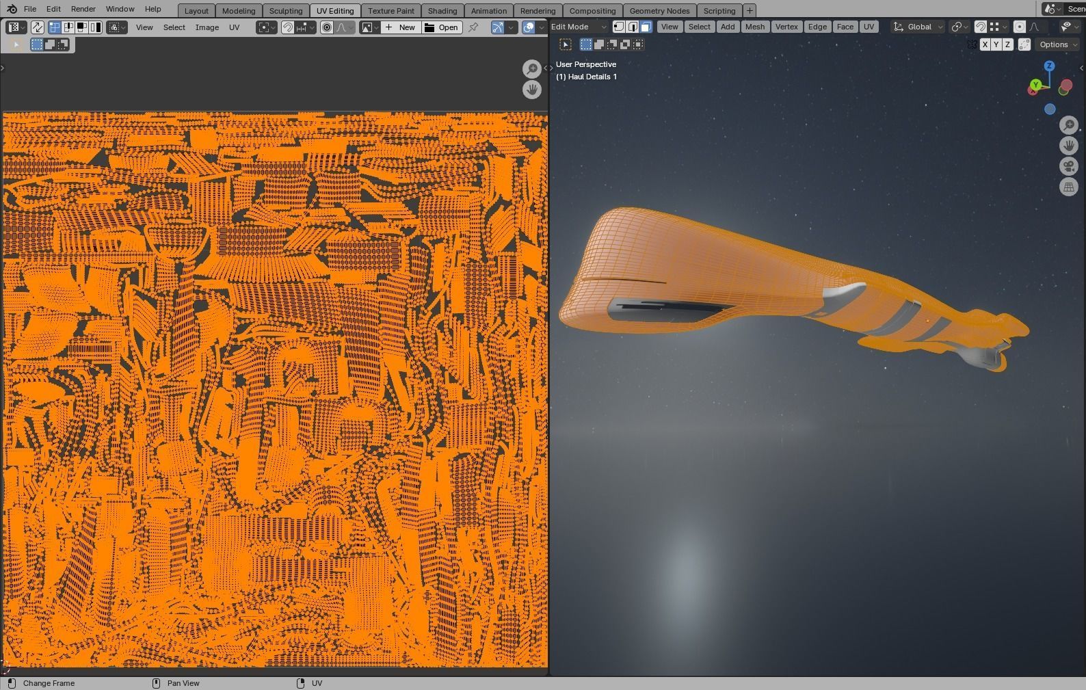Open the Global transform orientation dropdown
Screen dimensions: 1086x690
pyautogui.click(x=918, y=27)
